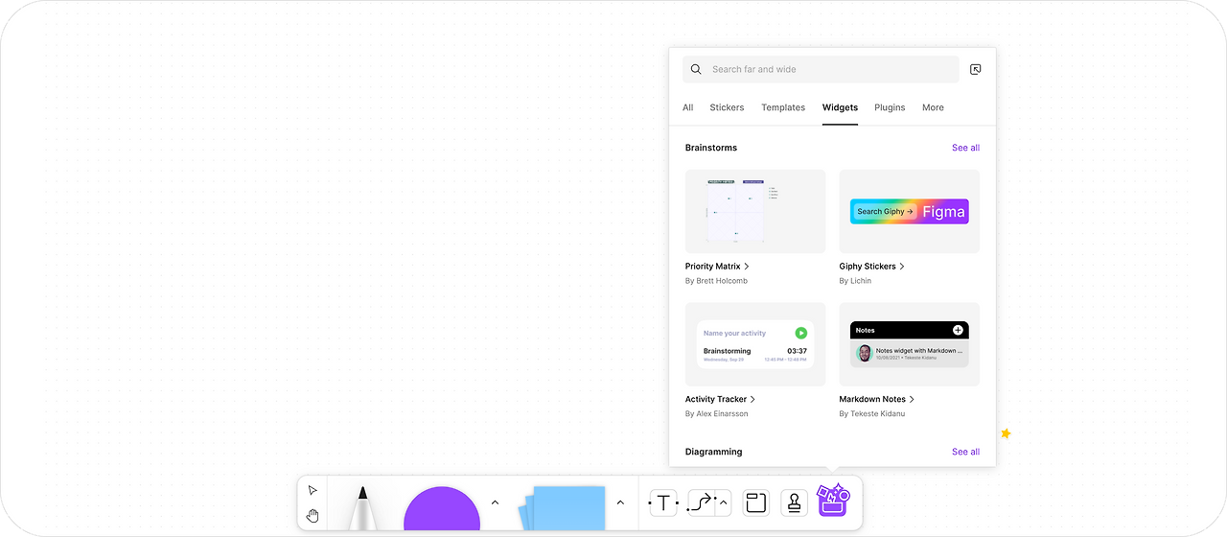1227x537 pixels.
Task: See all Diagramming widgets
Action: (x=965, y=452)
